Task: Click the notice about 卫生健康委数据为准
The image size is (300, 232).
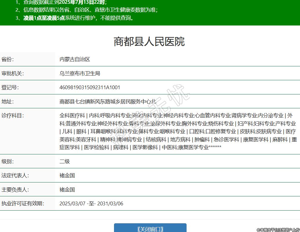Action: point(90,10)
